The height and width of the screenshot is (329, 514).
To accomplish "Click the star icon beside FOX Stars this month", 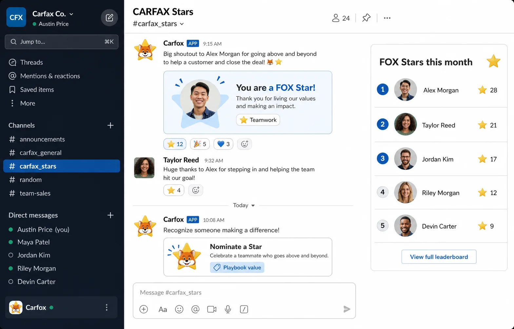I will pyautogui.click(x=493, y=61).
